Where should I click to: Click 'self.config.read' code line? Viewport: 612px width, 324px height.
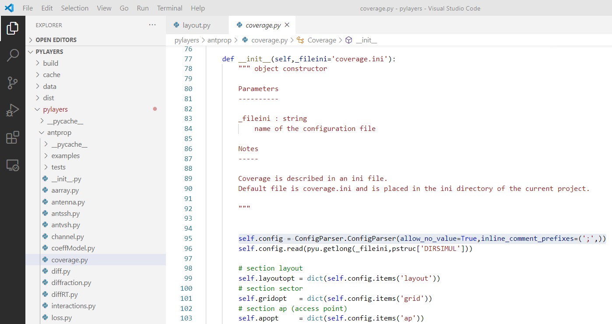[x=355, y=249]
